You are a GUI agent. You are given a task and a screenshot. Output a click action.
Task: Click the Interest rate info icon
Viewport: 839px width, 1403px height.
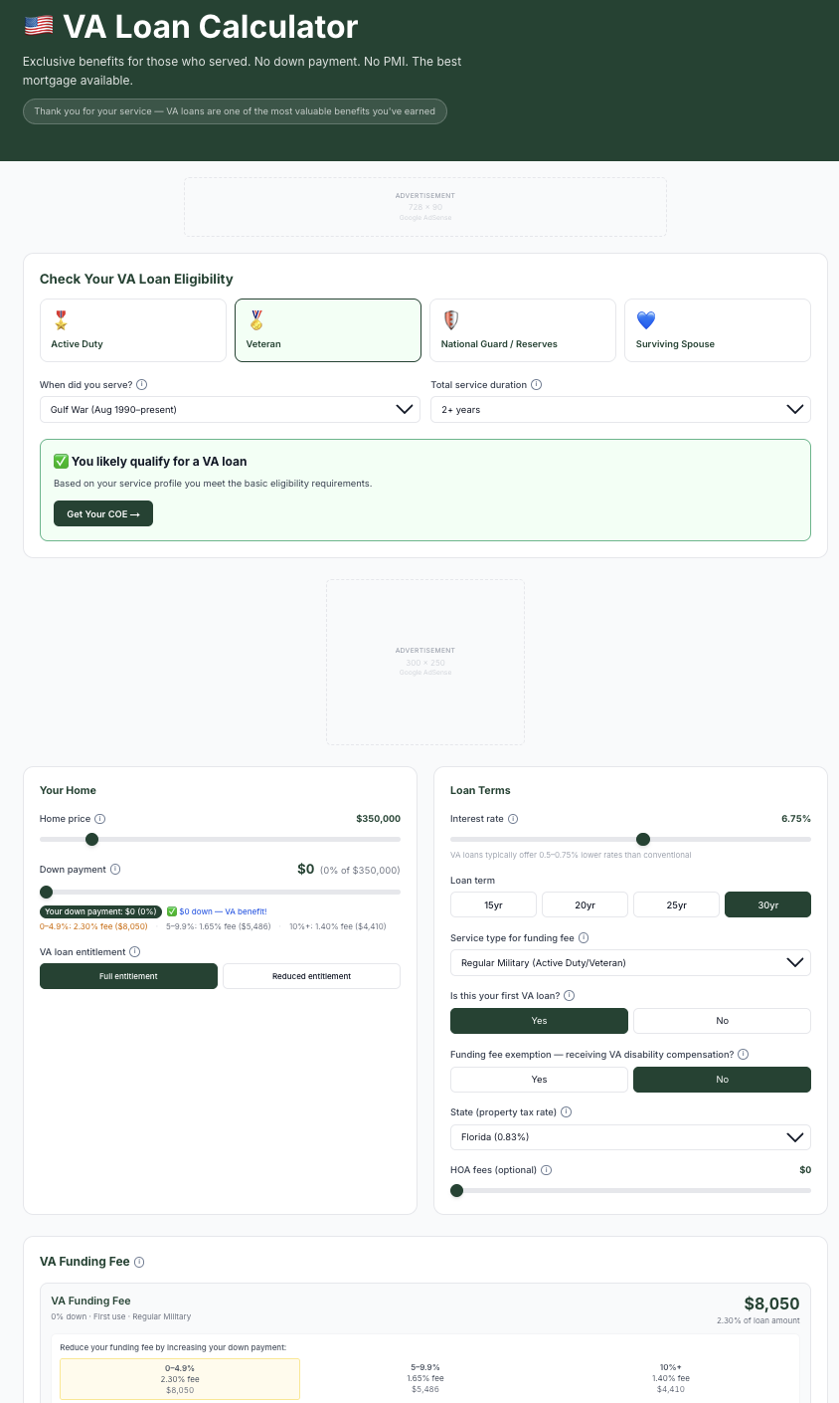[x=513, y=819]
